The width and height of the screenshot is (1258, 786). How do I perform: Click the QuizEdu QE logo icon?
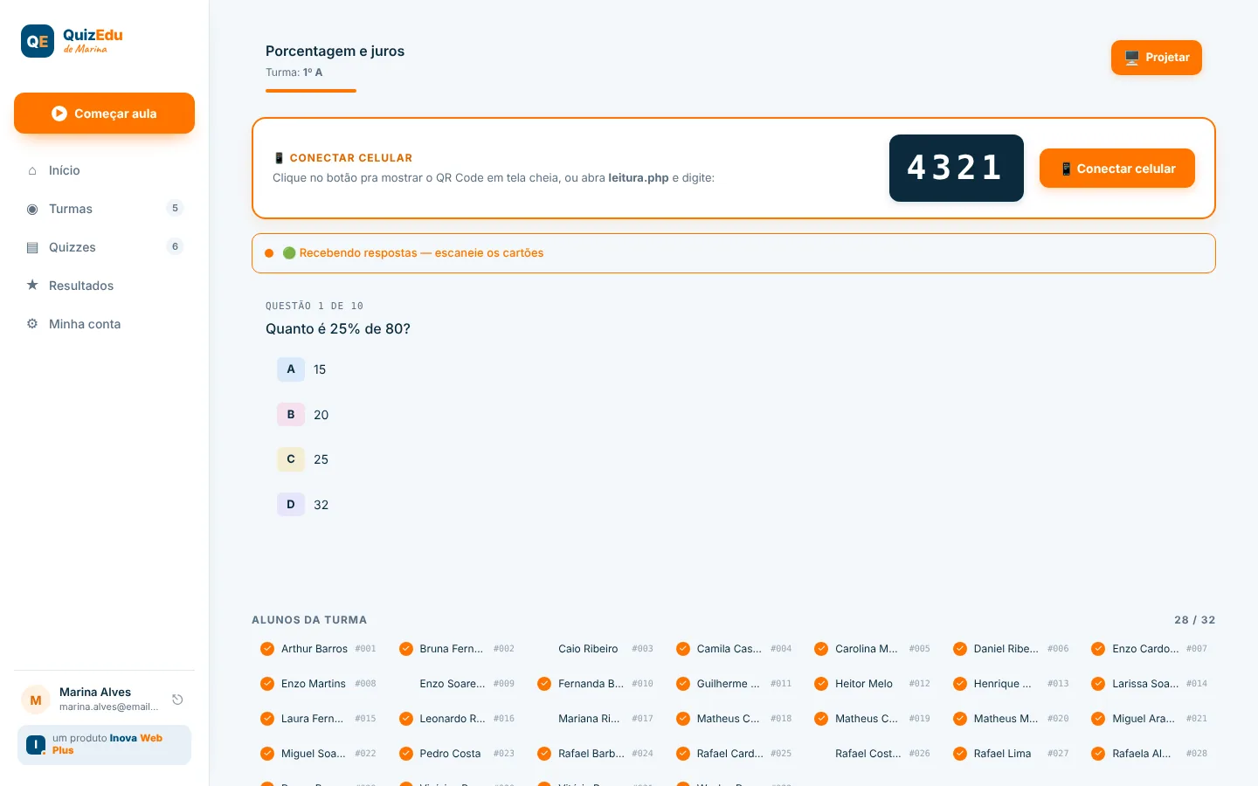[38, 41]
